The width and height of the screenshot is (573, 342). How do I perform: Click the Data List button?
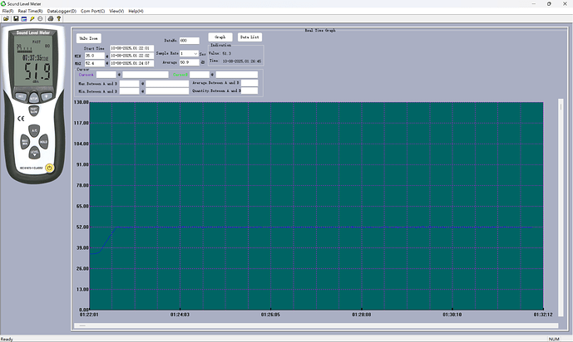click(x=249, y=37)
